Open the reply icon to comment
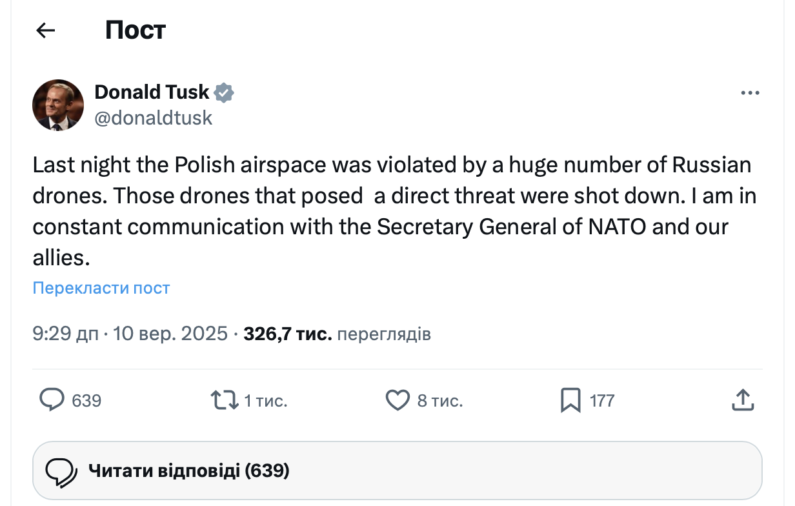Screen dimensions: 795x506 click(53, 400)
